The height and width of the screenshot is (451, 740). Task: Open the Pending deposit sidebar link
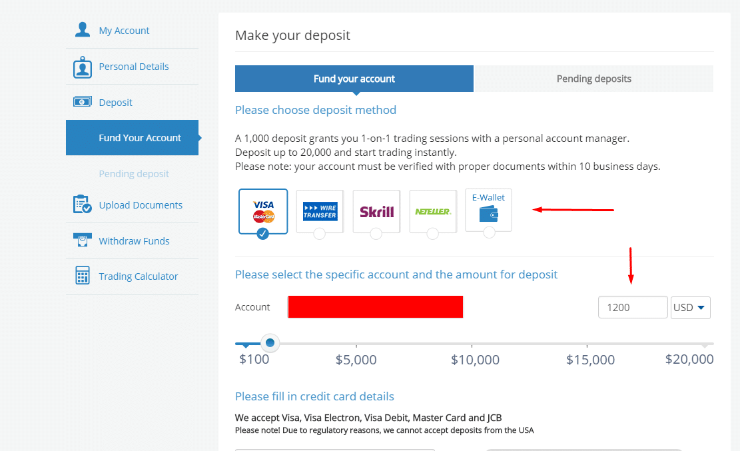click(x=134, y=174)
